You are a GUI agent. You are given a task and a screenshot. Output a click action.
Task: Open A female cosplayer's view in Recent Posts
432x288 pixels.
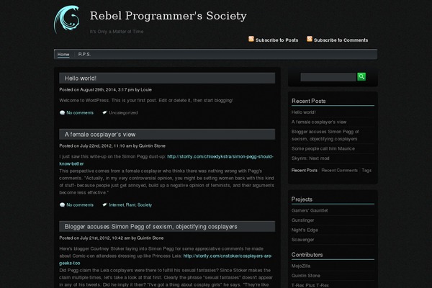click(319, 122)
